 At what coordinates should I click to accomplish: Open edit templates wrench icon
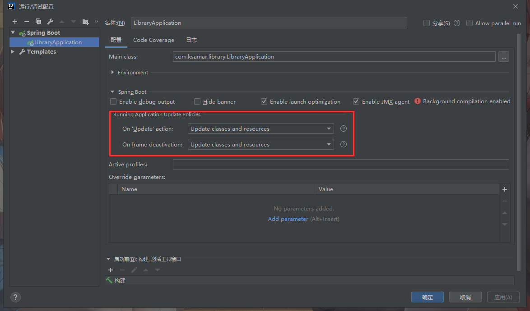50,22
